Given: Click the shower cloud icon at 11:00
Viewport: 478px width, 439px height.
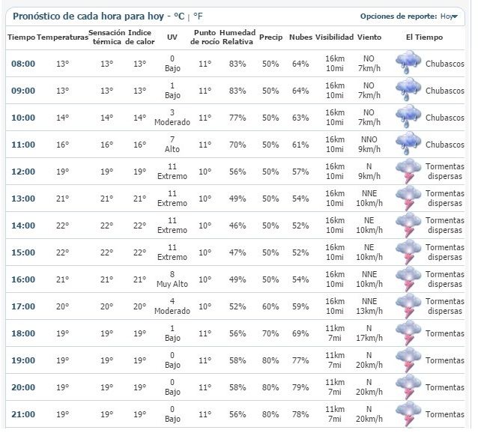Looking at the screenshot, I should [408, 144].
